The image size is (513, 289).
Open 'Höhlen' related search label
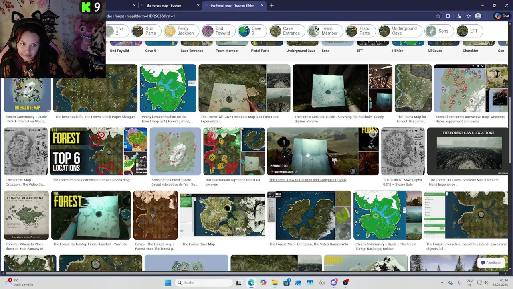(x=398, y=51)
